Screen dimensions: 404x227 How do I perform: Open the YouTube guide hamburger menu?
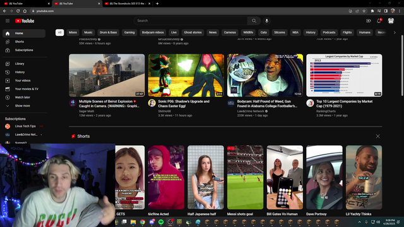point(8,21)
